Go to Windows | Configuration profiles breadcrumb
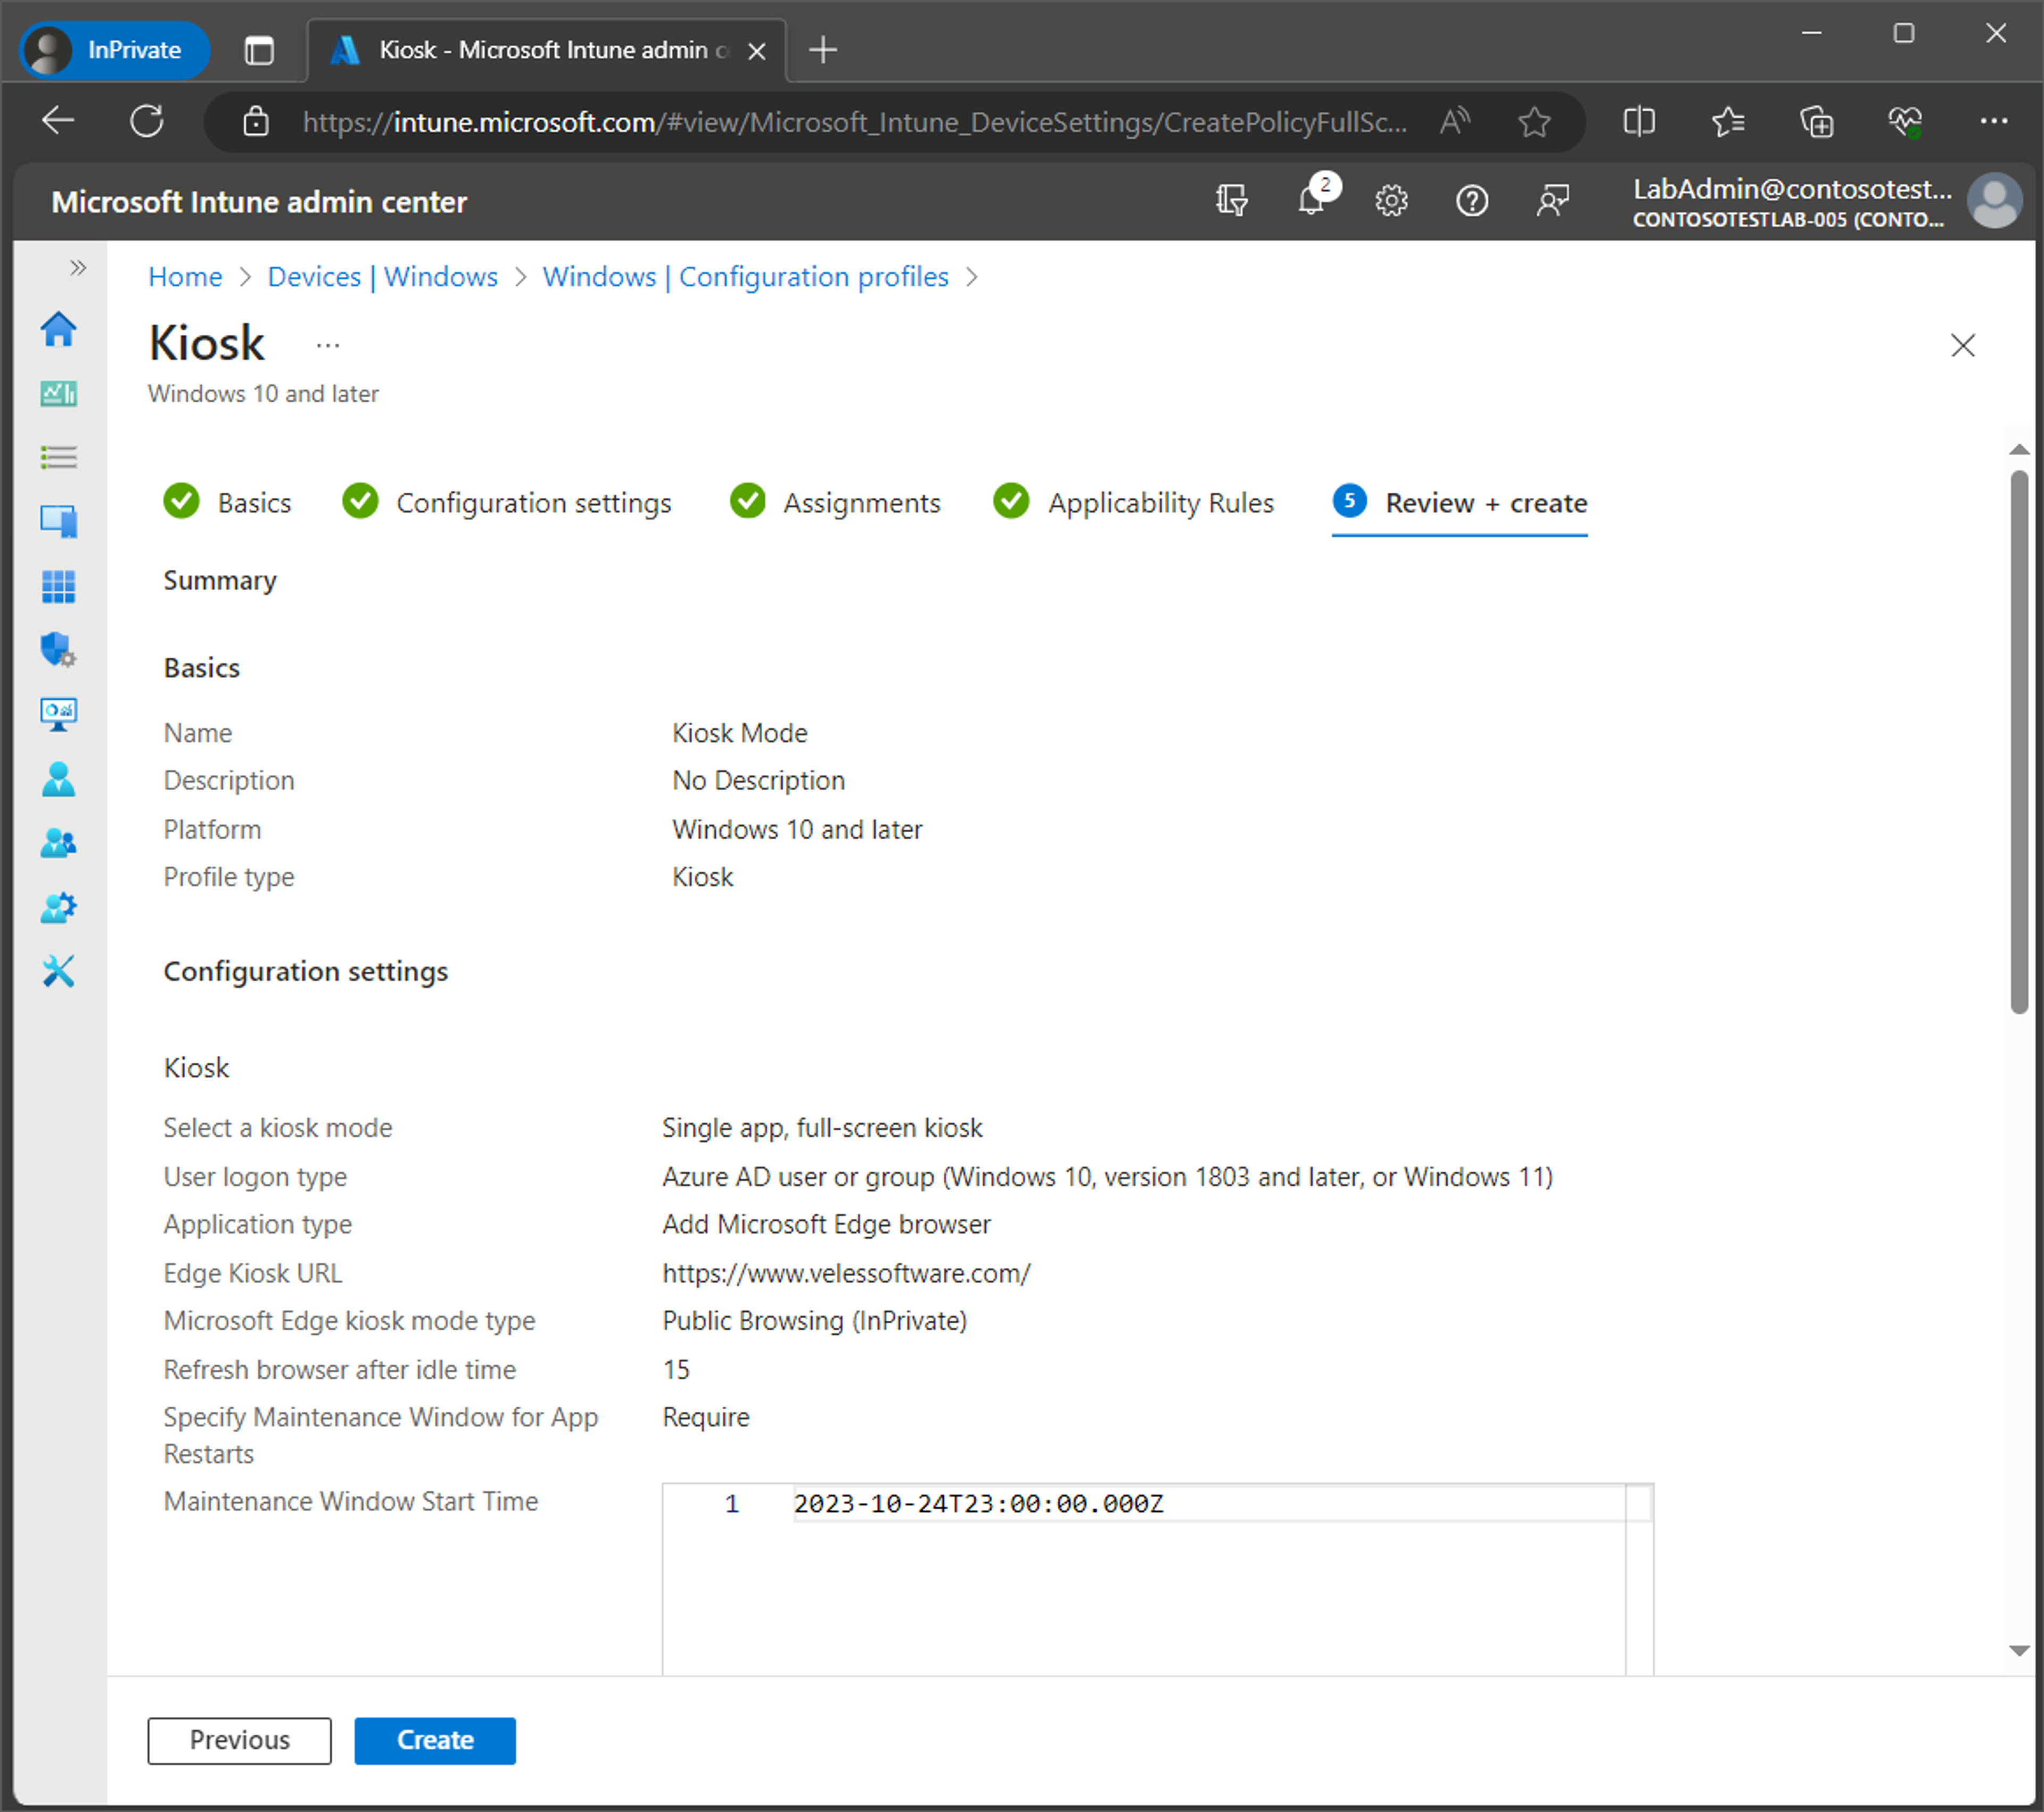The height and width of the screenshot is (1812, 2044). click(x=745, y=276)
